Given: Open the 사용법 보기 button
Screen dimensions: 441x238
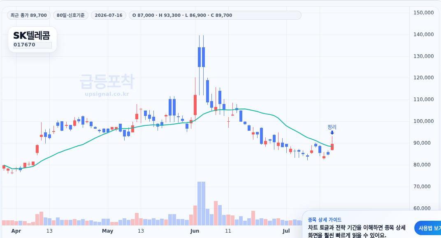Looking at the screenshot, I should coord(428,228).
